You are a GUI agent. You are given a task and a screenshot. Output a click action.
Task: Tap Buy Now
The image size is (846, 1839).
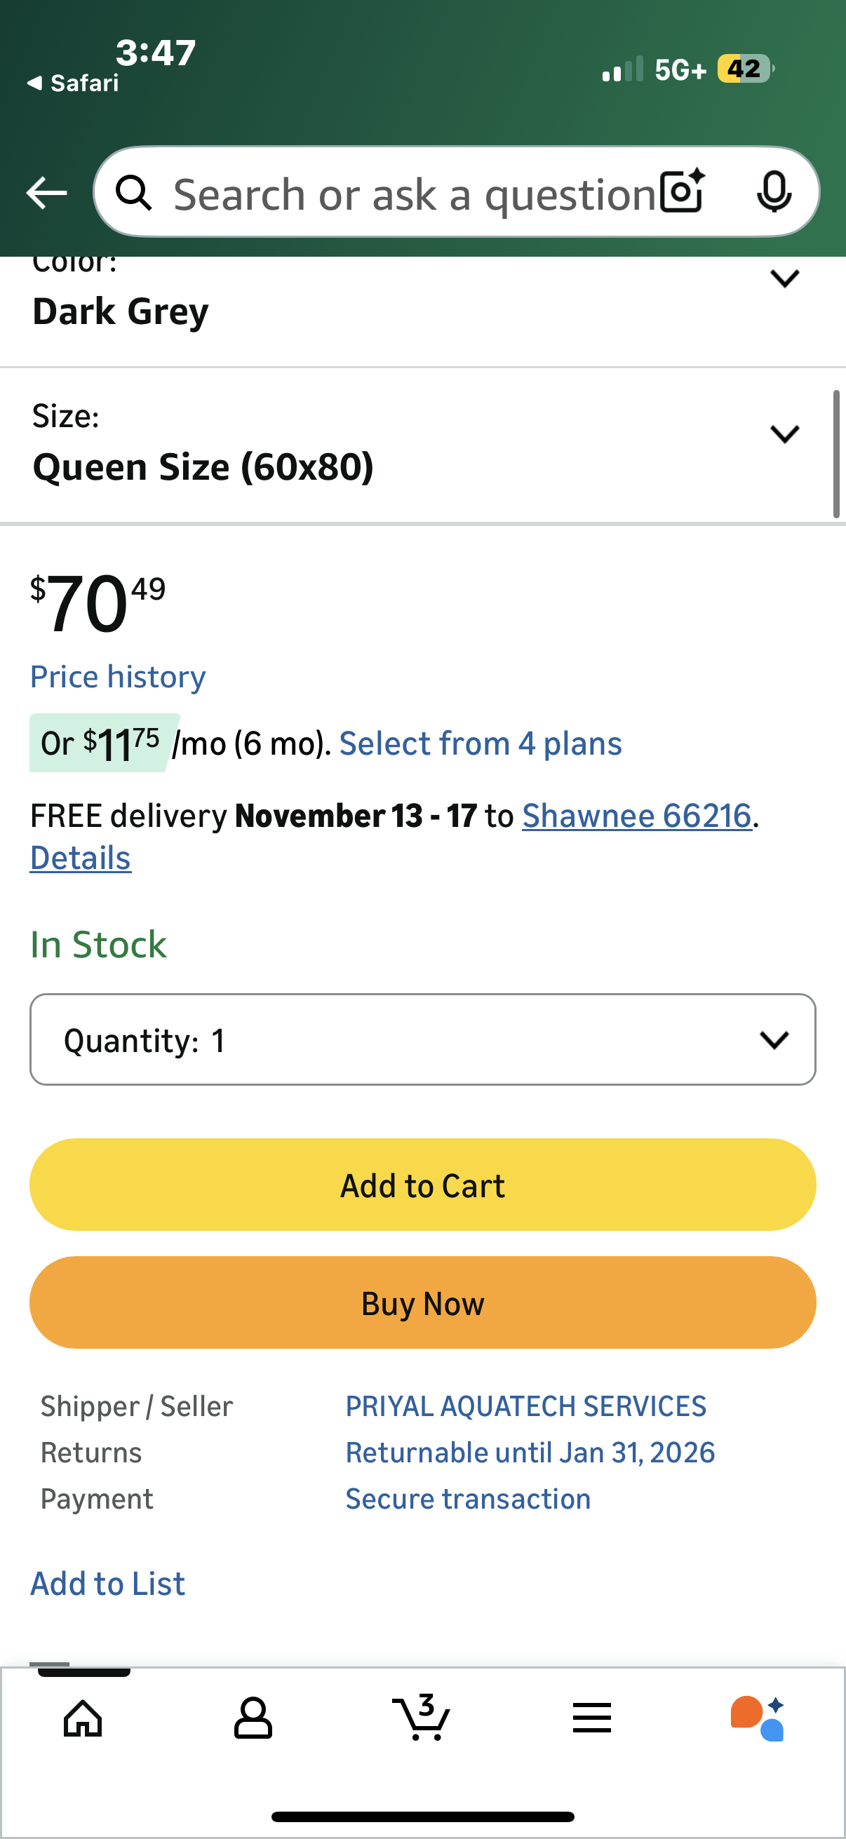coord(422,1302)
